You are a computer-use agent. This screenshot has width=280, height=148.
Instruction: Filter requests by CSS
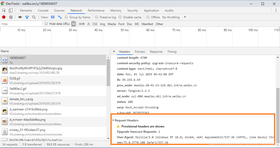pos(95,24)
